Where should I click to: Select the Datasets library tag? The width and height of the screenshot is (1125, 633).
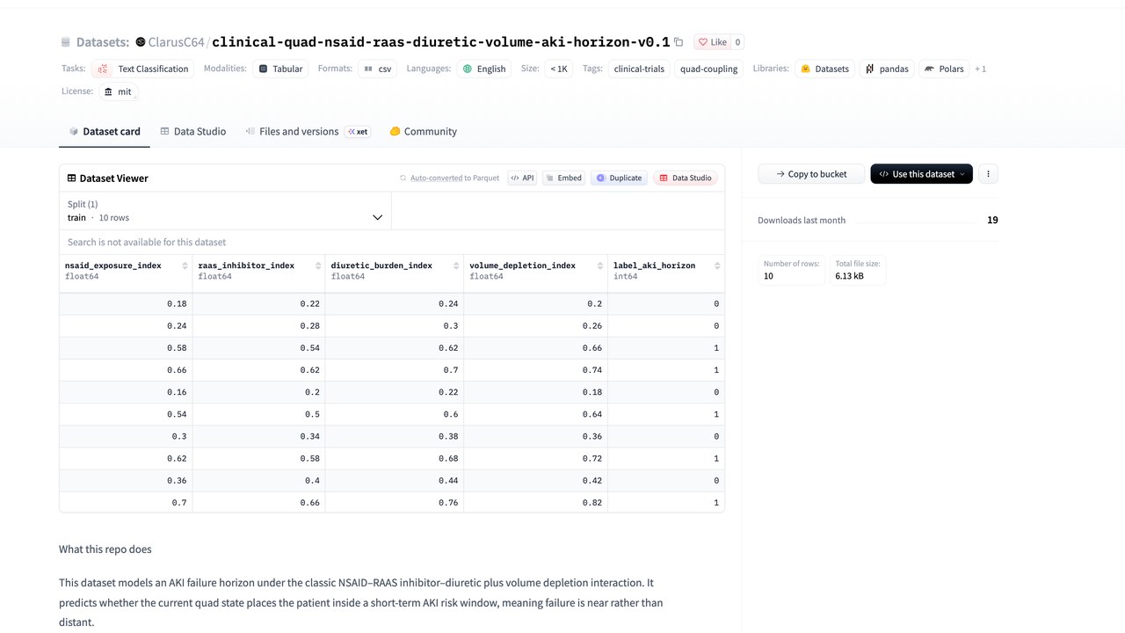(824, 69)
